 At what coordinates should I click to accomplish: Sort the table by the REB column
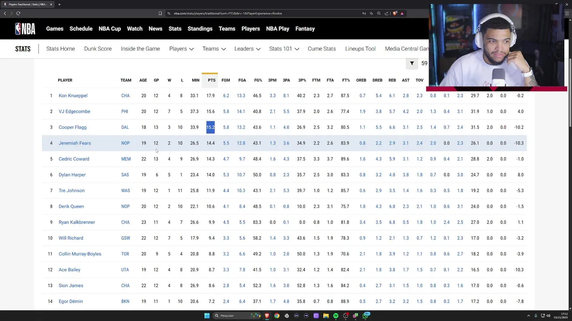(392, 80)
